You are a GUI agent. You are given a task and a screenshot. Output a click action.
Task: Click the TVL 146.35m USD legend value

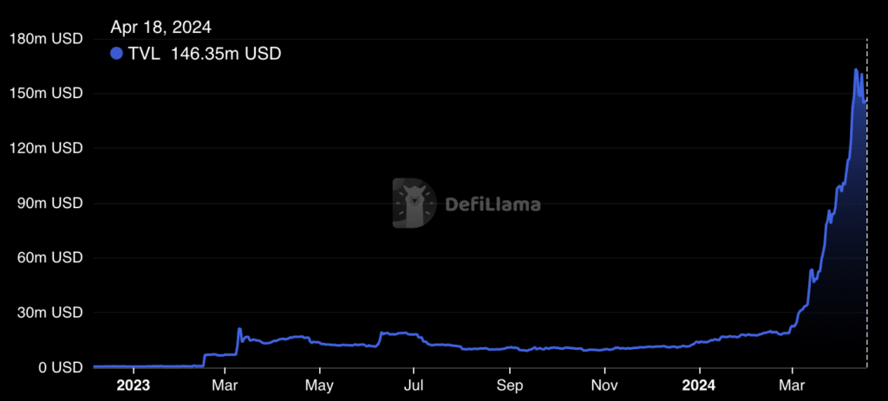point(205,54)
